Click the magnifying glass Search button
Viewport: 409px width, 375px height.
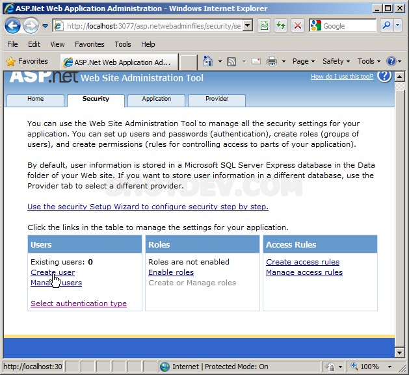(386, 25)
